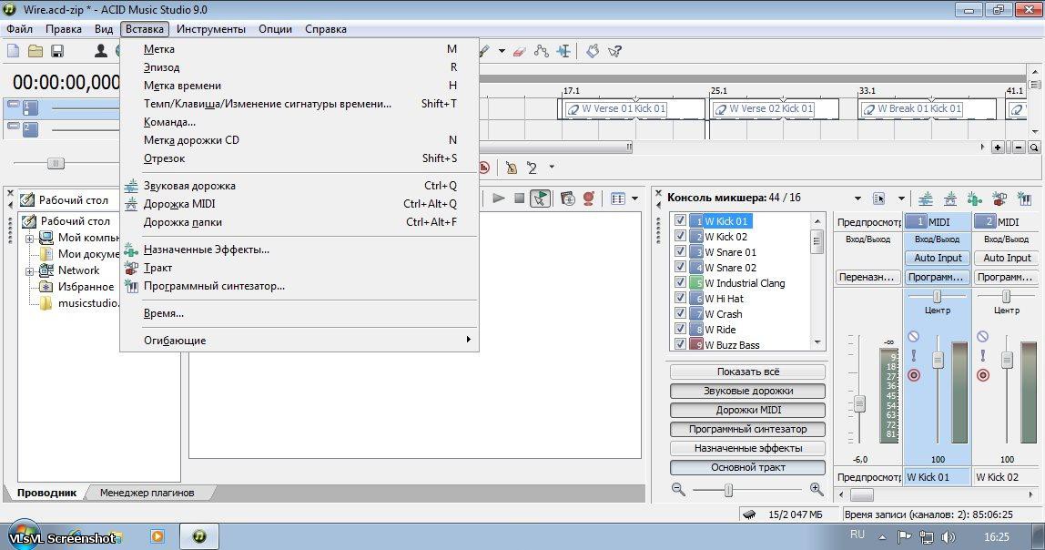
Task: Click the Дорожки MIDI filter button
Action: pos(747,410)
